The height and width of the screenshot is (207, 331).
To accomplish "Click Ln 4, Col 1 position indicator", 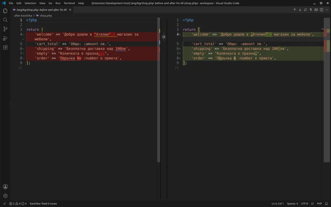I will [277, 204].
